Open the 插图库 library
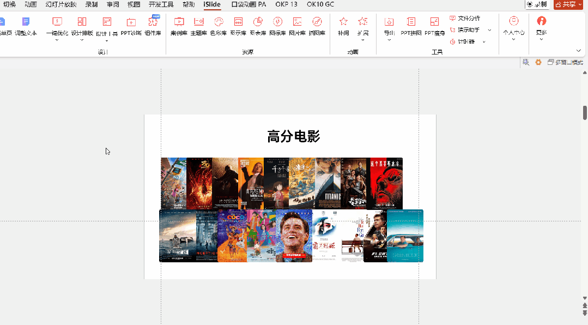This screenshot has height=325, width=588. [317, 26]
